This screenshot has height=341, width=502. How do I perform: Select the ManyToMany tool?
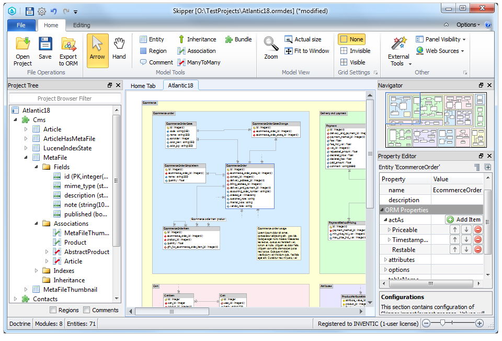pyautogui.click(x=199, y=62)
